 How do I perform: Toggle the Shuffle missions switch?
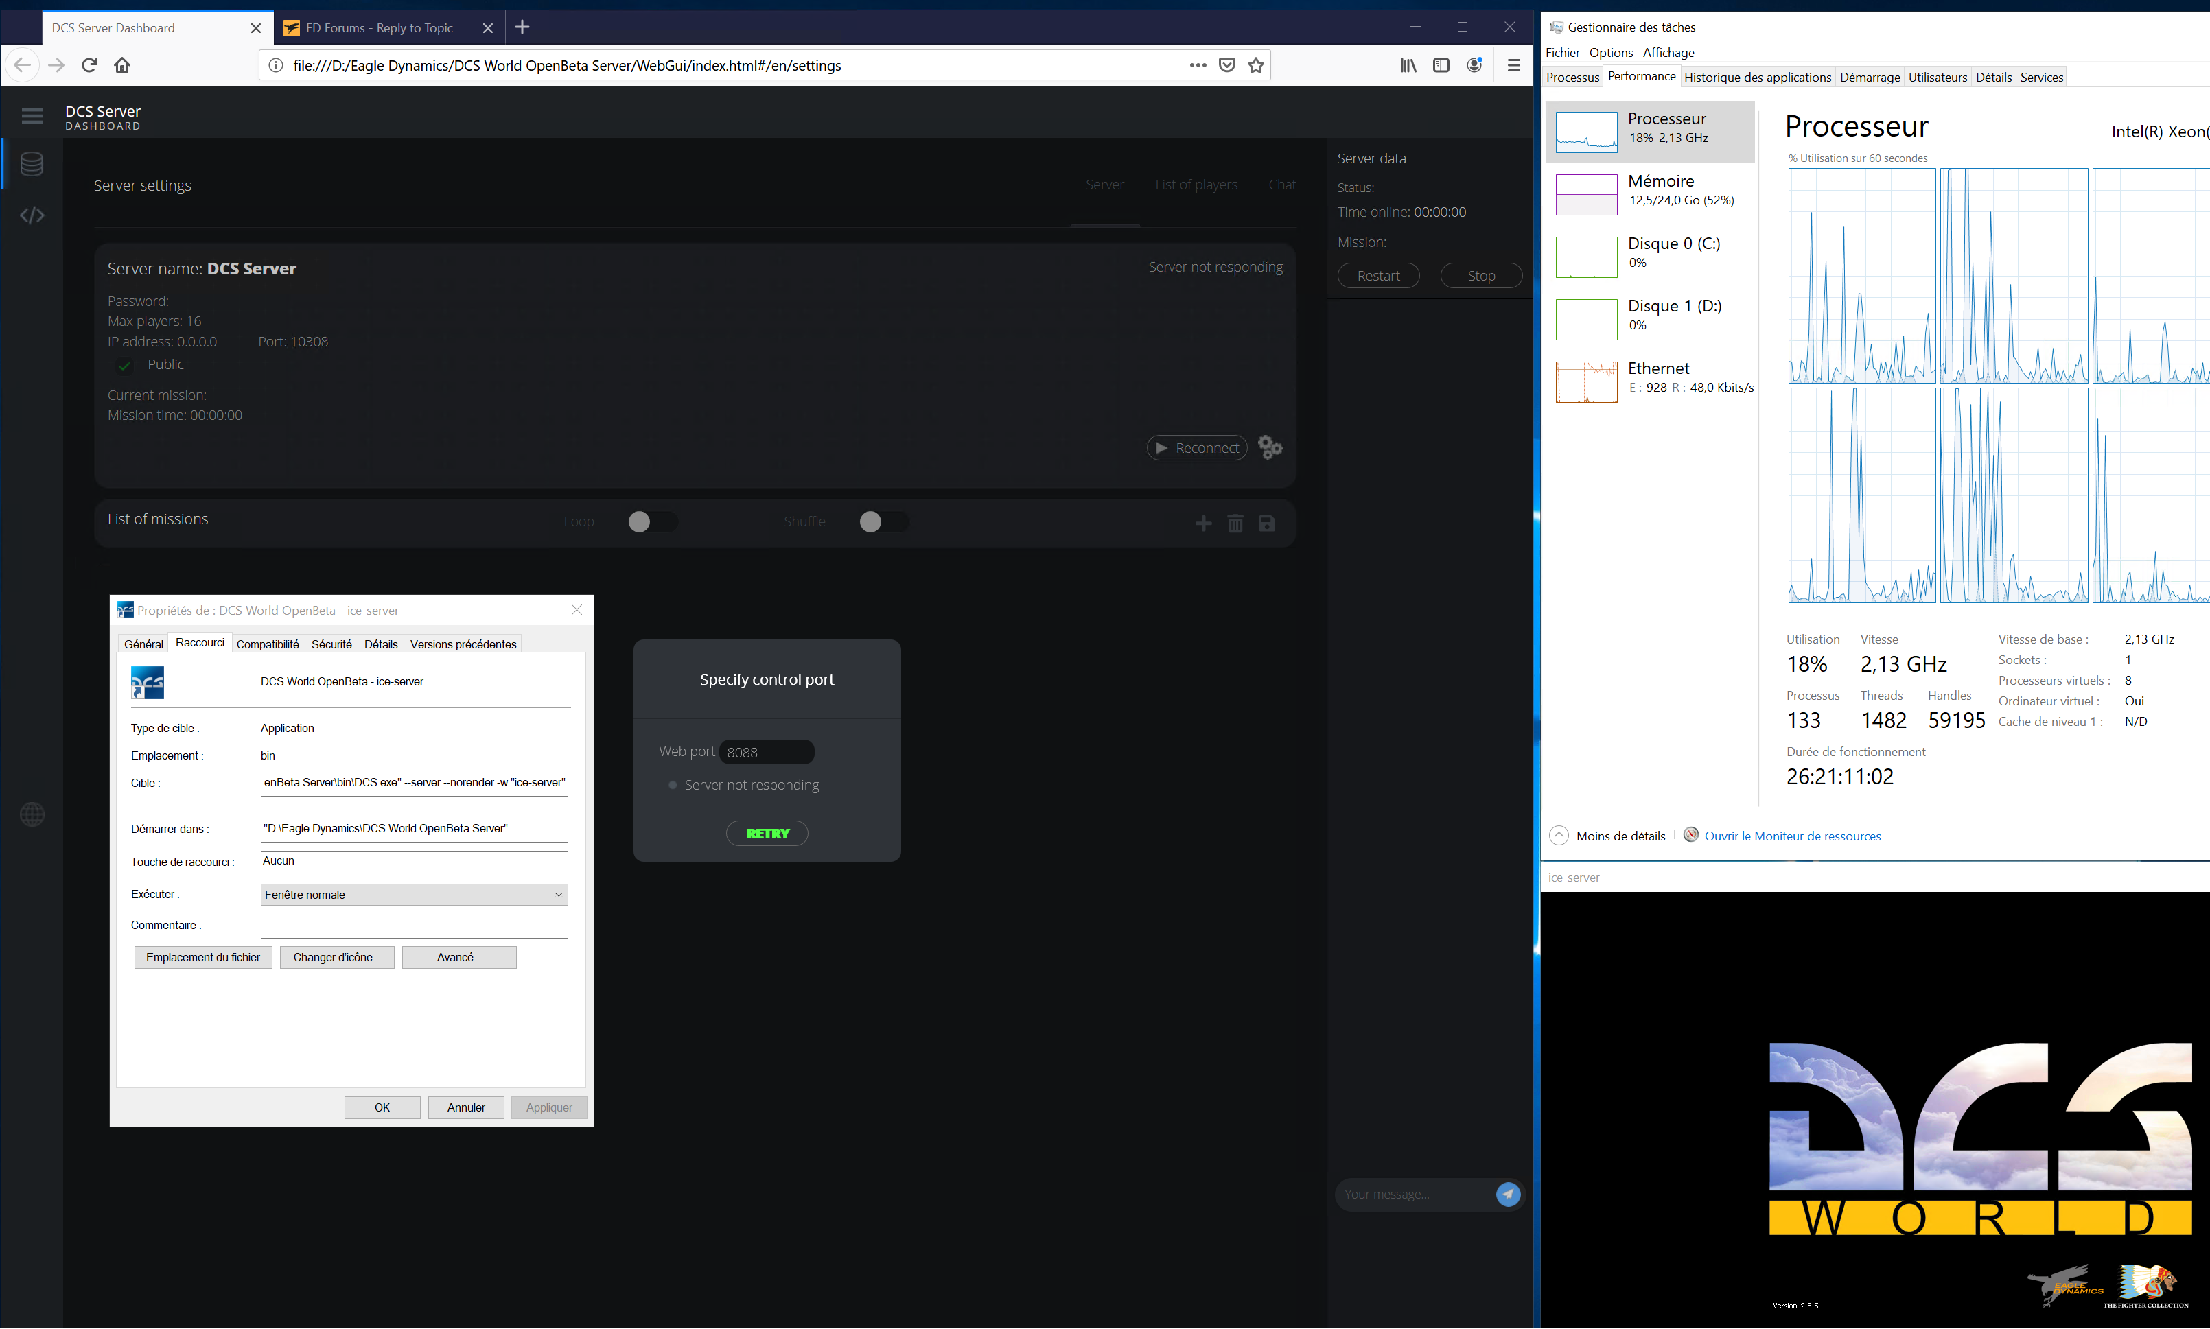click(x=883, y=522)
